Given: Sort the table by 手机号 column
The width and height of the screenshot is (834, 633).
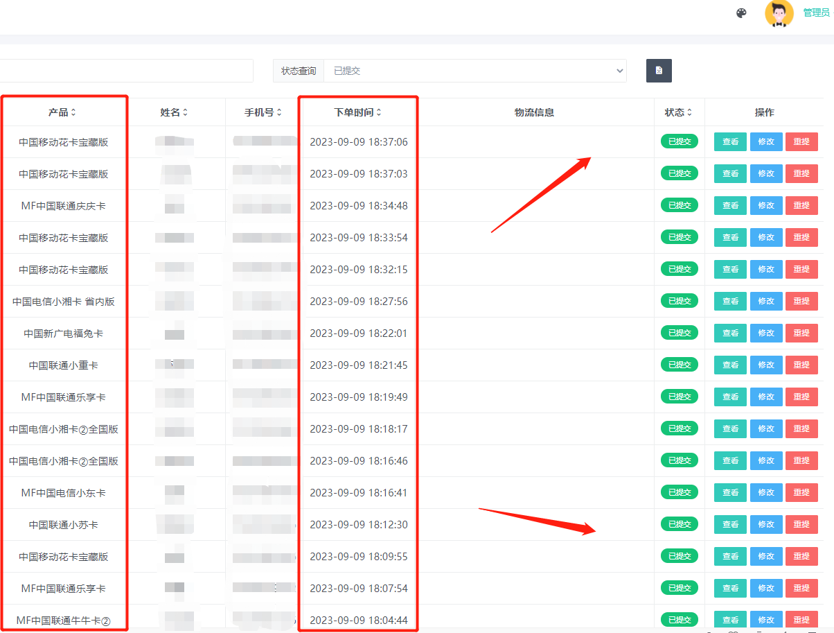Looking at the screenshot, I should tap(263, 112).
